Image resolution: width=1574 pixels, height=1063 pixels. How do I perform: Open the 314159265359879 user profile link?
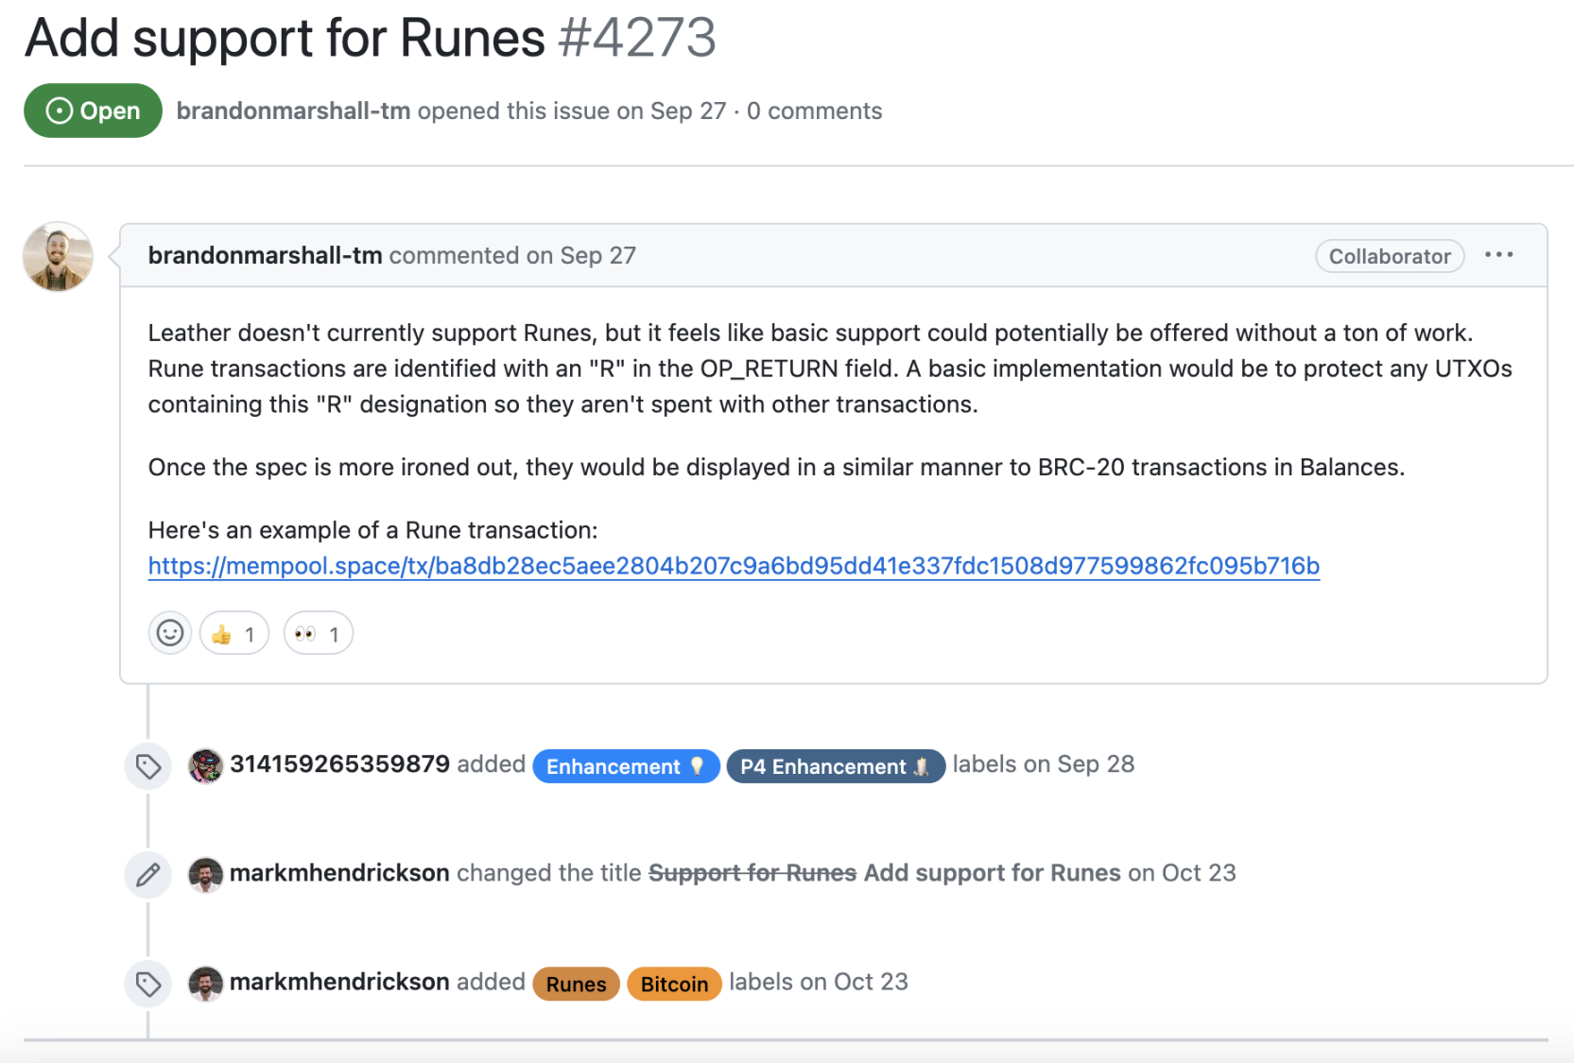(x=339, y=764)
